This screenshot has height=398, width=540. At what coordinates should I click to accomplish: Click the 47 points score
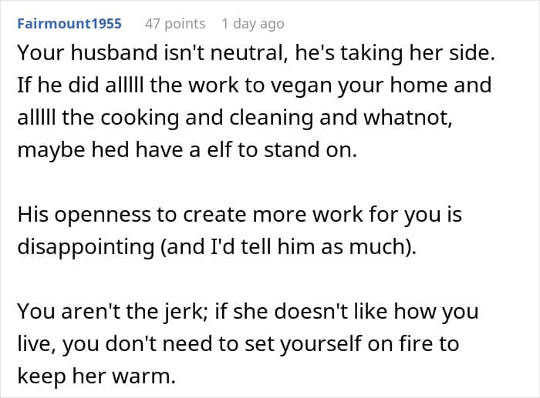click(175, 24)
